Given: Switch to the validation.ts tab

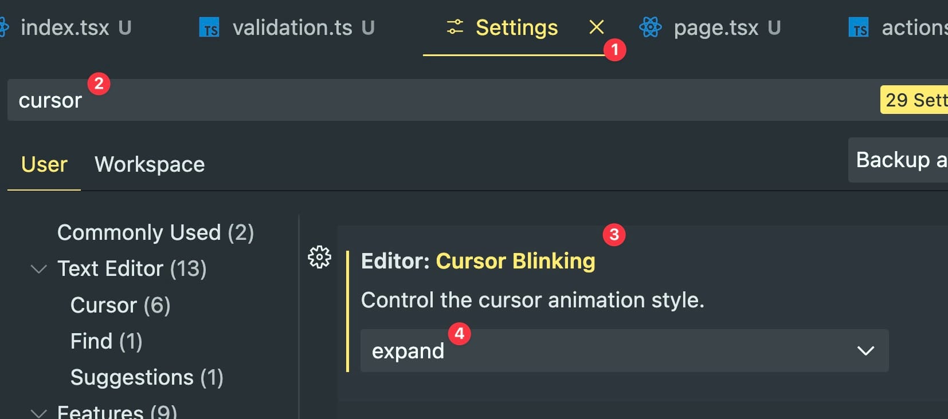Looking at the screenshot, I should tap(292, 27).
